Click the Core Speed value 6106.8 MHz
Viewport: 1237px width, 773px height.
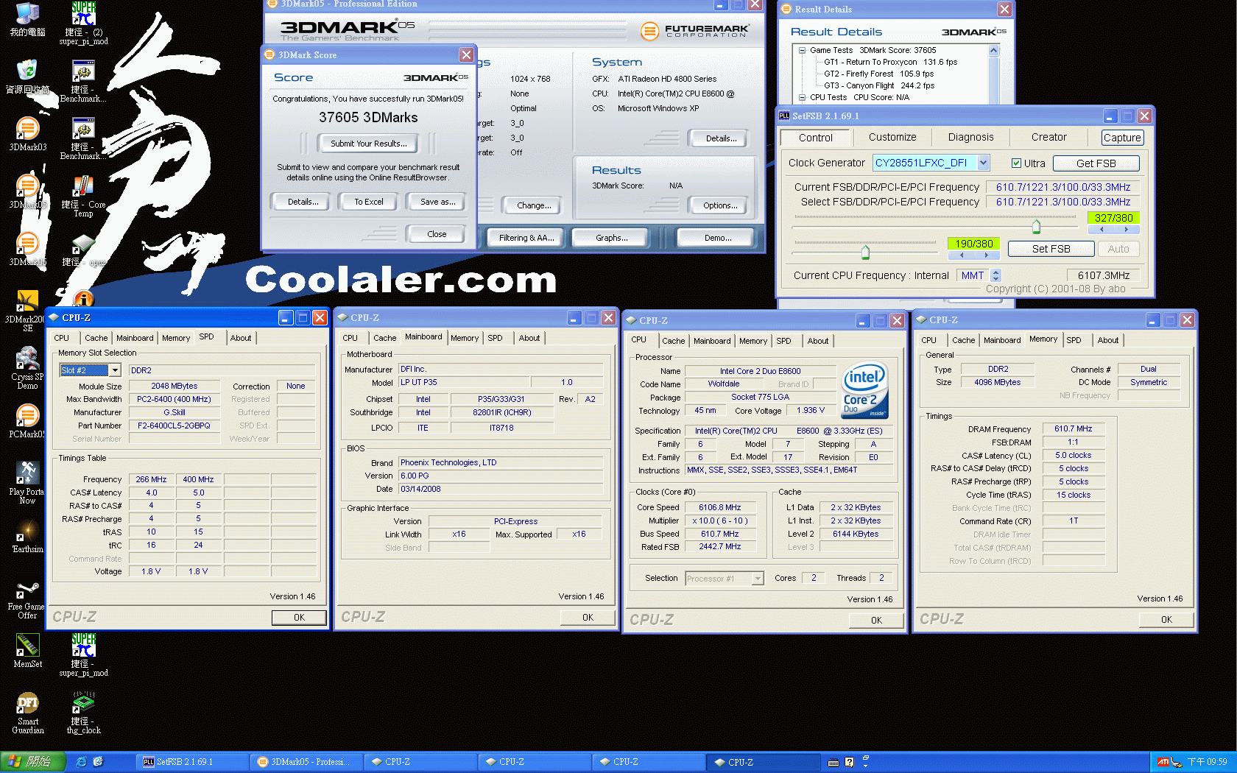[x=720, y=507]
